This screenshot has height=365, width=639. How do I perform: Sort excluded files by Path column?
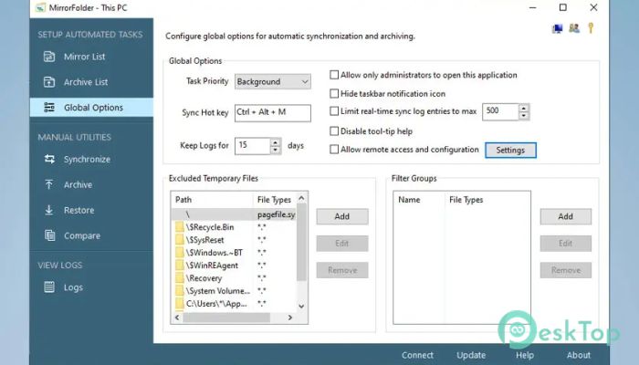pyautogui.click(x=212, y=200)
